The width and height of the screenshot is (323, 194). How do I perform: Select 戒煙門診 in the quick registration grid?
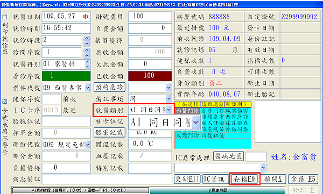pos(187,135)
